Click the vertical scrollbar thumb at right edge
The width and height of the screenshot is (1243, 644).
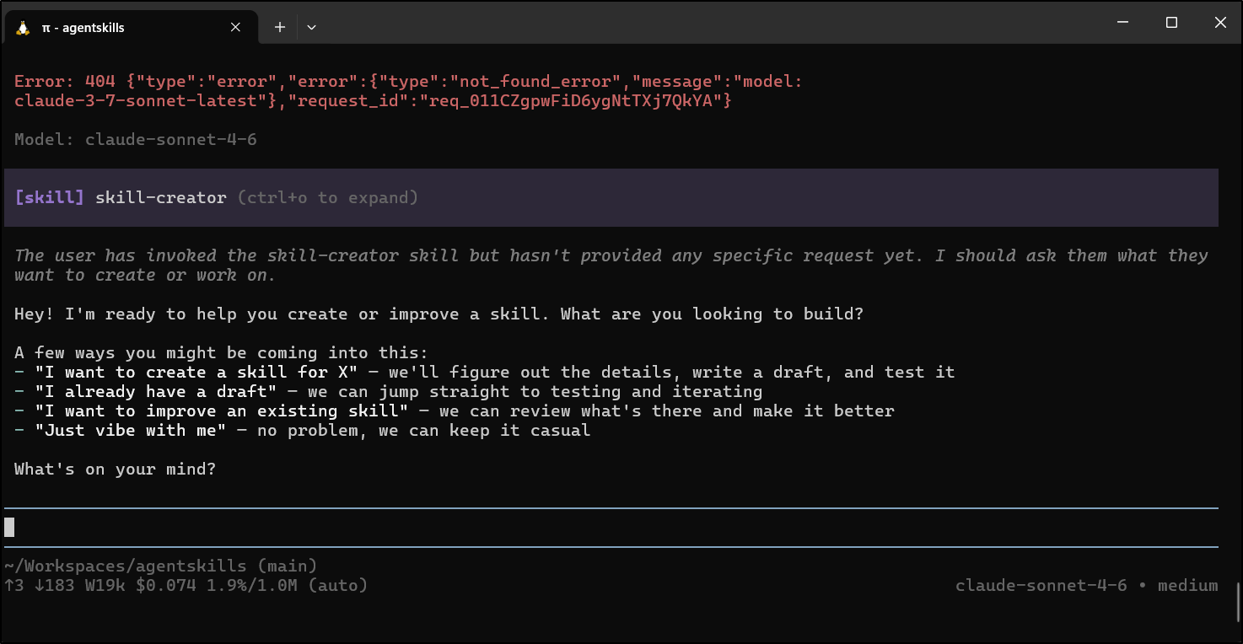pyautogui.click(x=1238, y=601)
